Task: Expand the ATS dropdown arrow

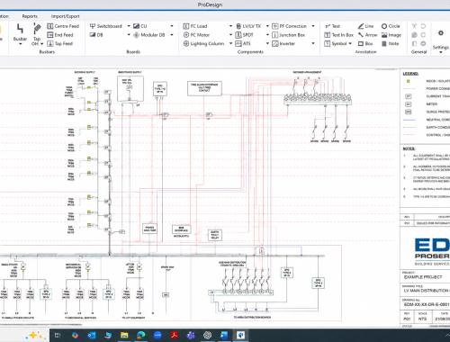Action: click(x=267, y=43)
